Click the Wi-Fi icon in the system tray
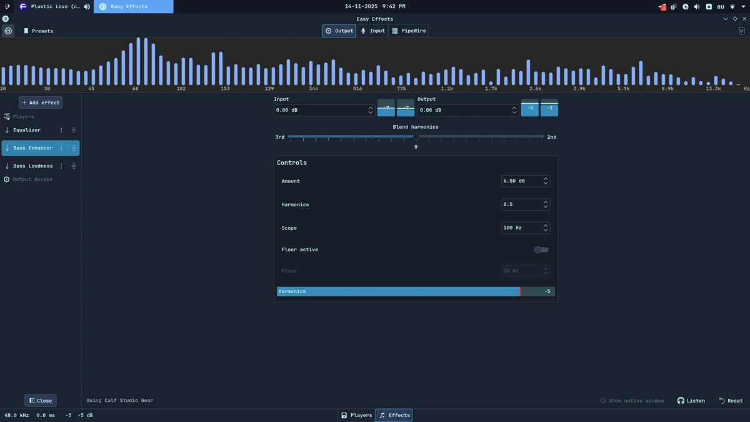The height and width of the screenshot is (422, 750). pos(732,7)
